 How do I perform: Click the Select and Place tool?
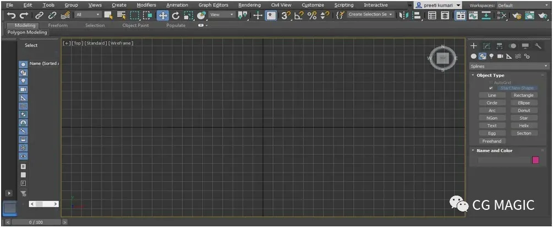201,15
